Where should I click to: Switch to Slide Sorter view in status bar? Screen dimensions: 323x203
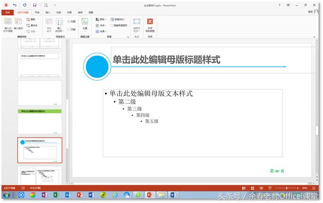[x=253, y=188]
